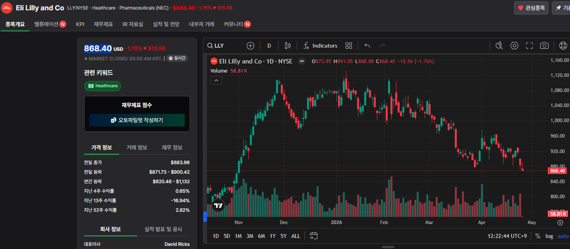Switch to KPI tab
The height and width of the screenshot is (249, 570).
[80, 24]
